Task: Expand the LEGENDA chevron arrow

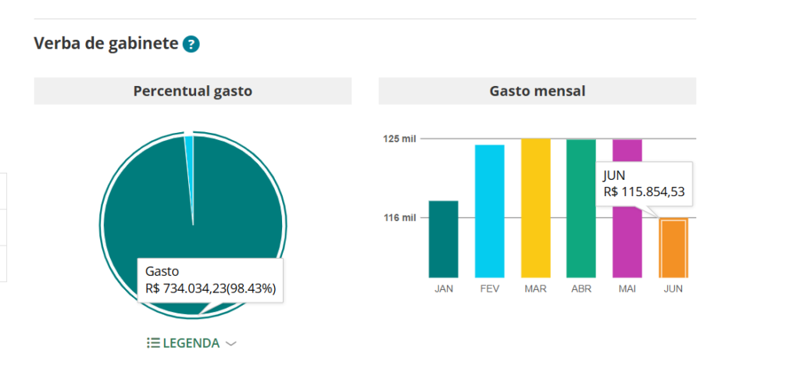Action: (x=230, y=344)
